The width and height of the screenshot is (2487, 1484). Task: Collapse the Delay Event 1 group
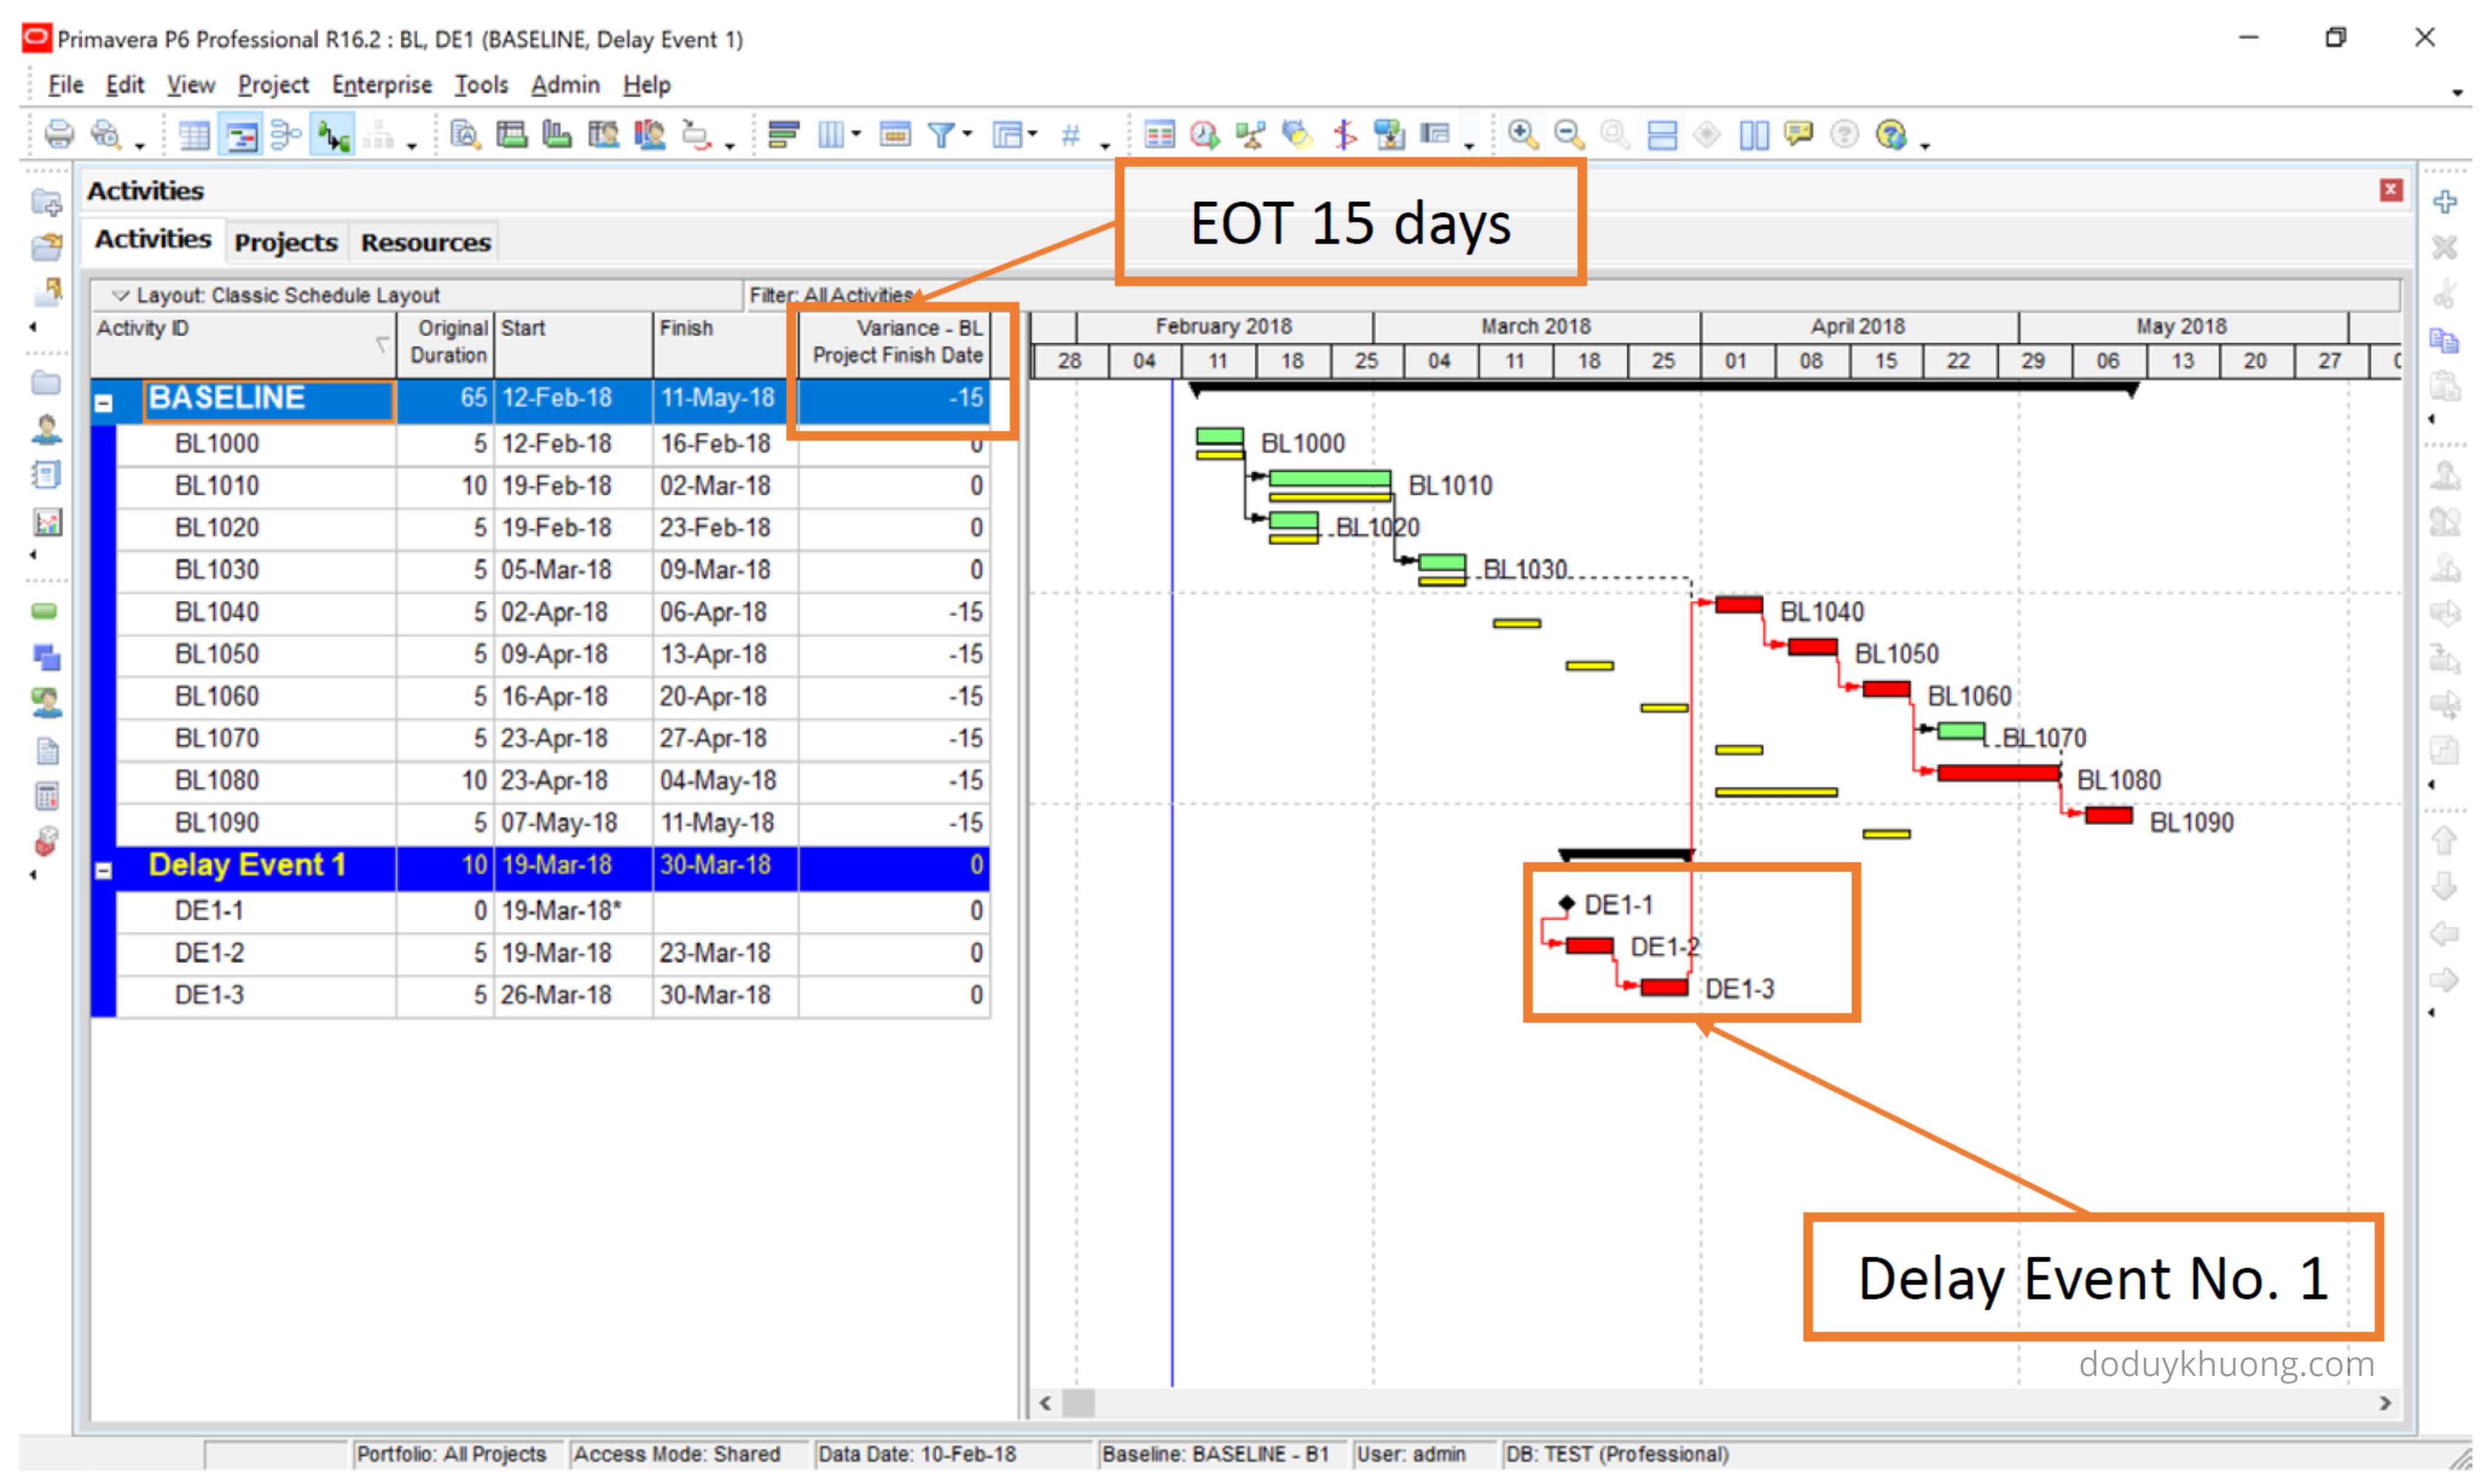(103, 870)
